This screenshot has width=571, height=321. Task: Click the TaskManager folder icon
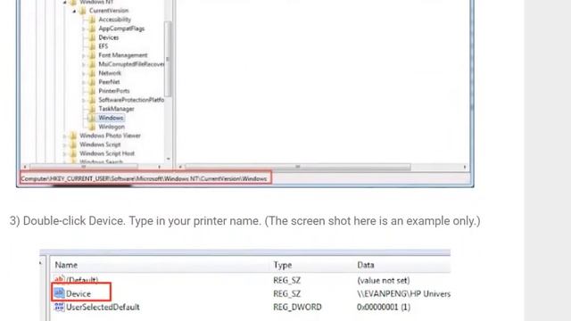92,109
